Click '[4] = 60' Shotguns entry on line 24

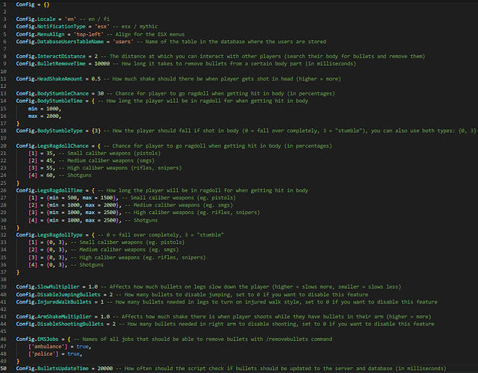[x=42, y=175]
